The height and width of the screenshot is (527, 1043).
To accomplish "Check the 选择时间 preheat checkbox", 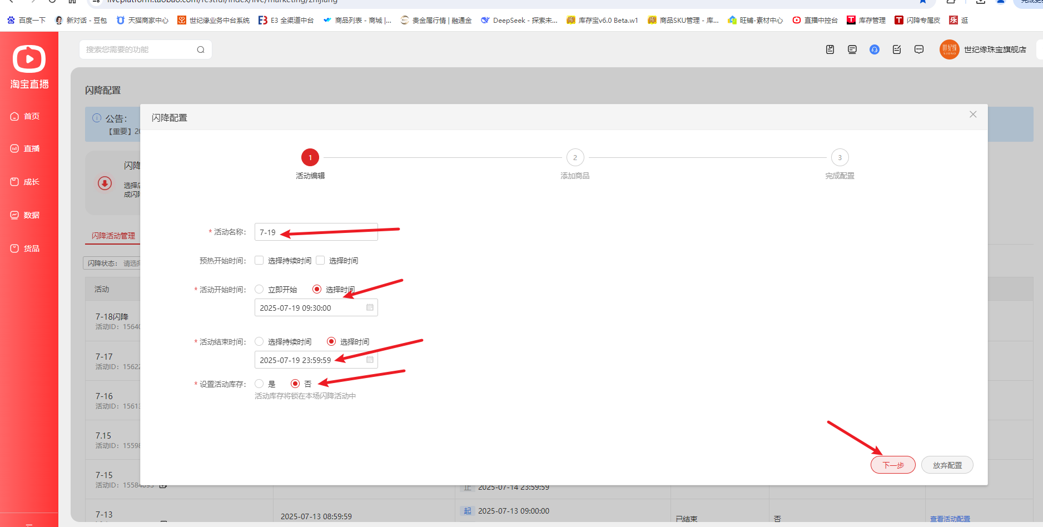I will click(320, 260).
